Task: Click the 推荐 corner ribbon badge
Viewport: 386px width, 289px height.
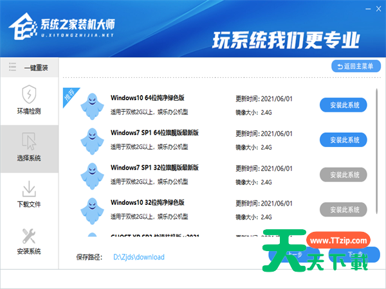Action: click(69, 95)
